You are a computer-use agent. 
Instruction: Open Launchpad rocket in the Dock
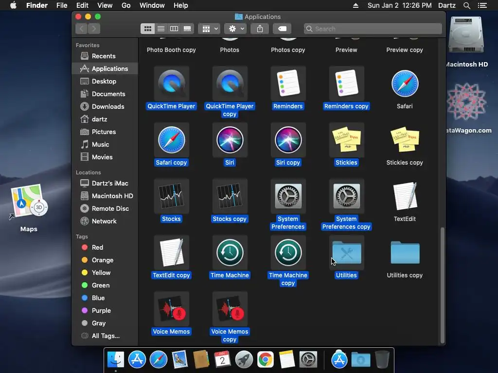click(x=244, y=360)
